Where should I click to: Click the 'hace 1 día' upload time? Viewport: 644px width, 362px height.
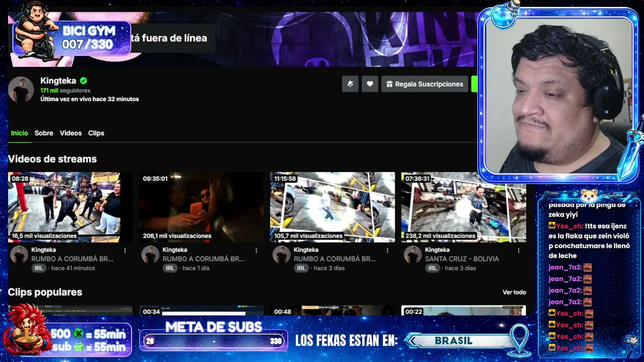(196, 268)
